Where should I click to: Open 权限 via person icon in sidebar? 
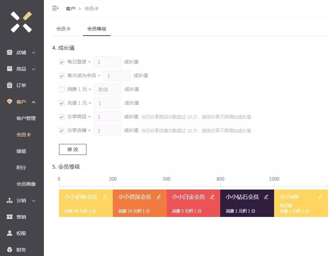point(10,233)
